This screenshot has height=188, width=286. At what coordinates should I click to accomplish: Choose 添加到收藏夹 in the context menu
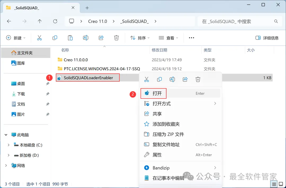pyautogui.click(x=180, y=124)
